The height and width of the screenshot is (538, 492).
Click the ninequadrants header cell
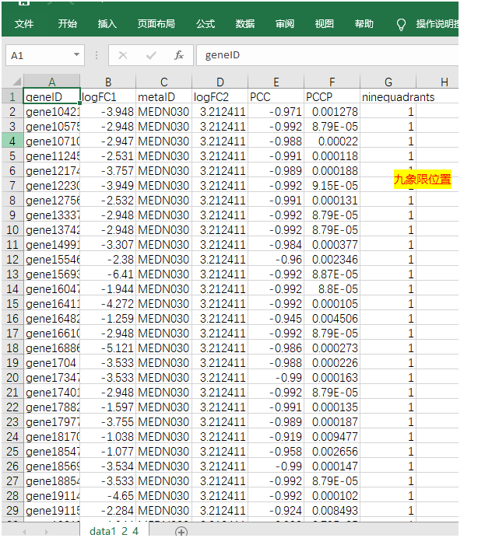[x=388, y=96]
